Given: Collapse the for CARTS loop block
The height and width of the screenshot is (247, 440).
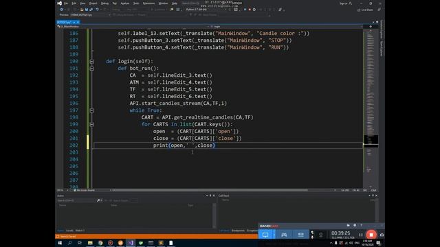Looking at the screenshot, I should [91, 124].
